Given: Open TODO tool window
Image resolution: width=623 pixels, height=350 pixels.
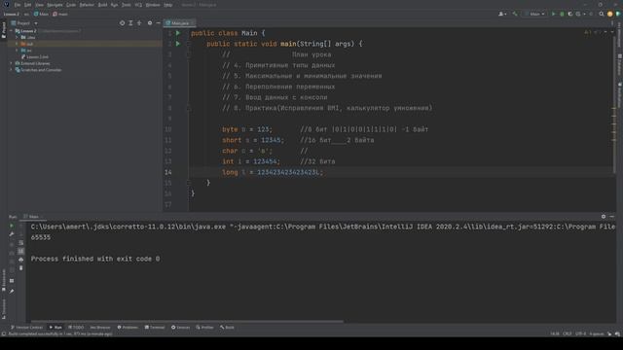Looking at the screenshot, I should 76,328.
